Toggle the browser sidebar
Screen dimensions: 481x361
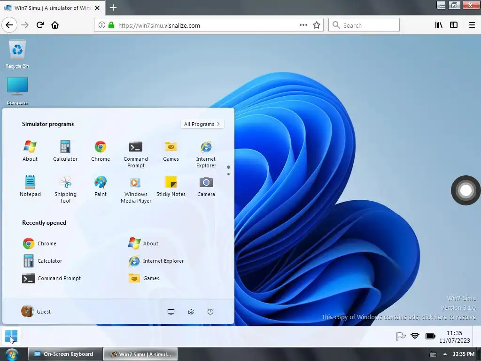click(454, 25)
